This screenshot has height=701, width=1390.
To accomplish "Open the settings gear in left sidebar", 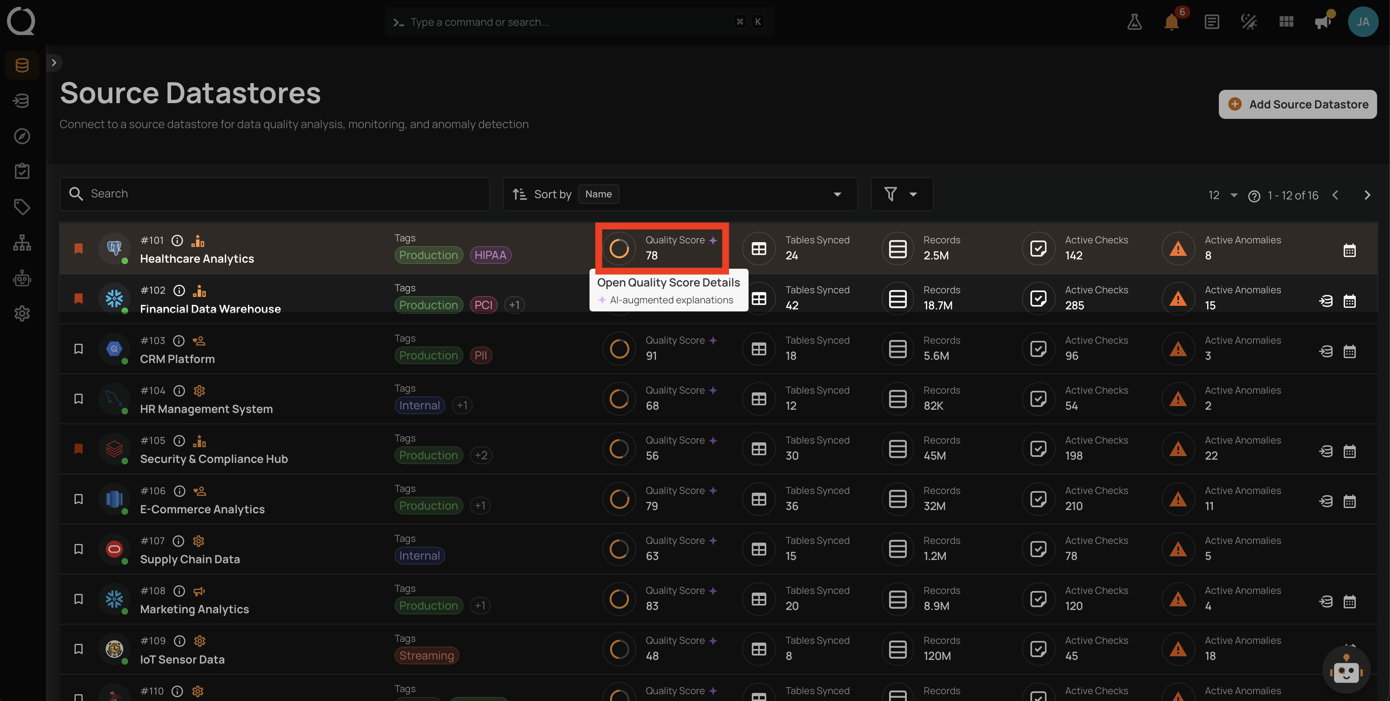I will tap(22, 313).
